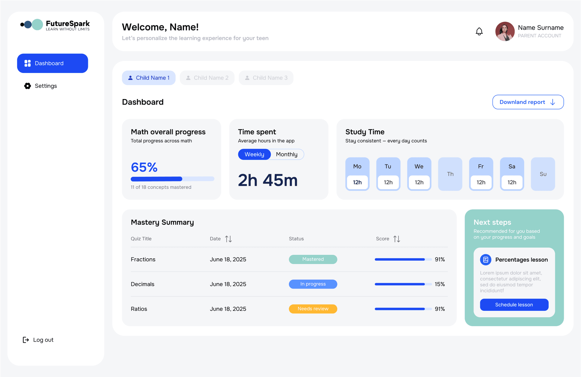The image size is (581, 377).
Task: Click the math overall progress bar
Action: 172,179
